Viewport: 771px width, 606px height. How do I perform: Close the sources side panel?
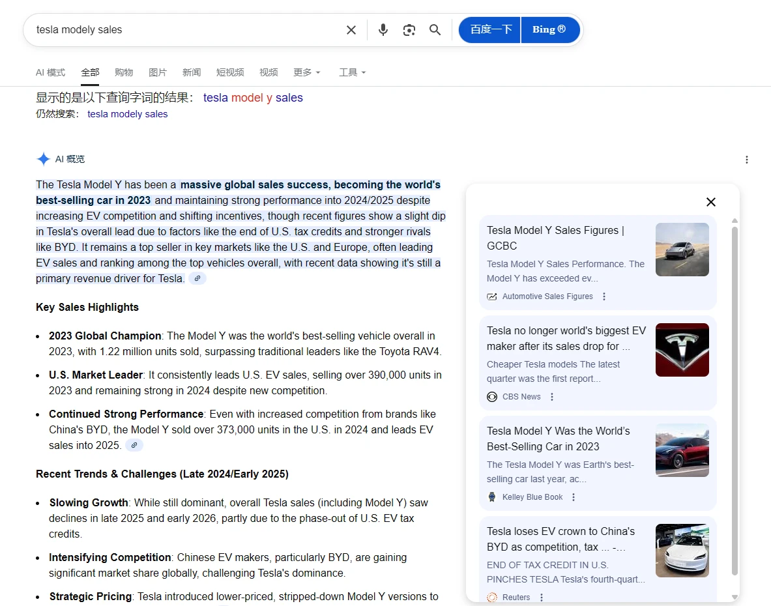click(711, 202)
